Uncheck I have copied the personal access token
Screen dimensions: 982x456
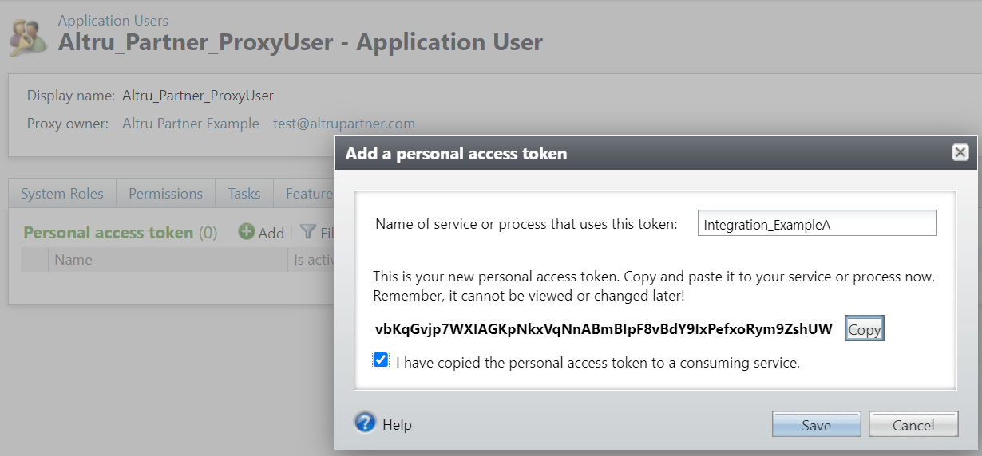coord(381,360)
